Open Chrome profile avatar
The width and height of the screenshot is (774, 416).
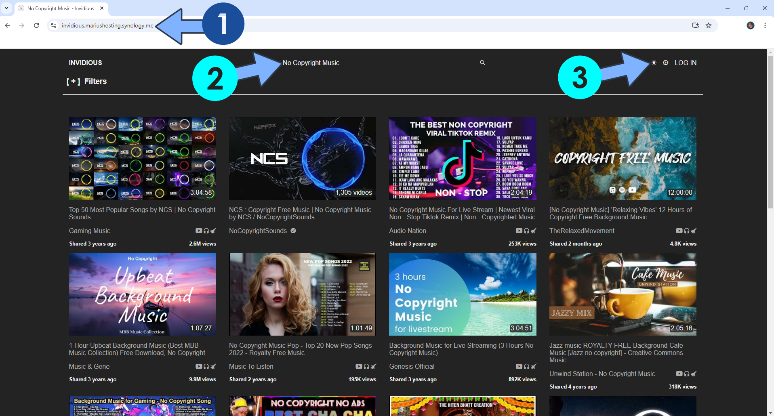click(751, 25)
